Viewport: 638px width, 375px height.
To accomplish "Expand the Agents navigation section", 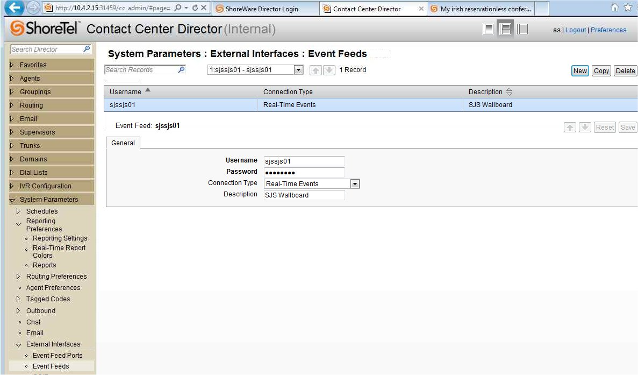I will 12,79.
